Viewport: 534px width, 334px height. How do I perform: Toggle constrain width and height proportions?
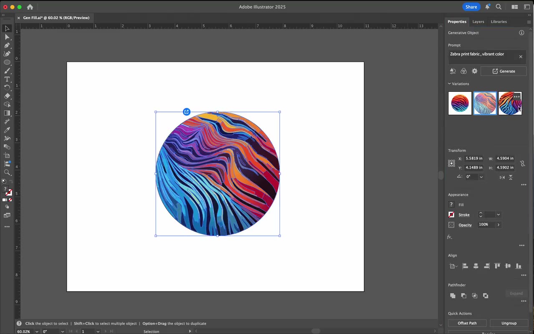522,163
